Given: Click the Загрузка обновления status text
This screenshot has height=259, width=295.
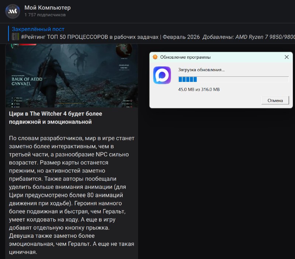Looking at the screenshot, I should click(201, 70).
